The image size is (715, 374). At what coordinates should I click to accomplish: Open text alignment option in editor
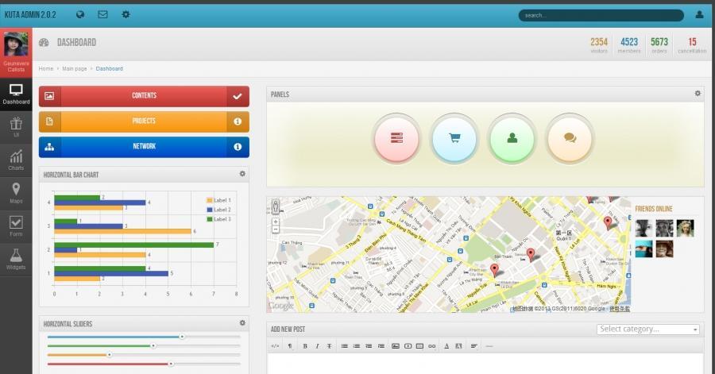click(x=473, y=346)
